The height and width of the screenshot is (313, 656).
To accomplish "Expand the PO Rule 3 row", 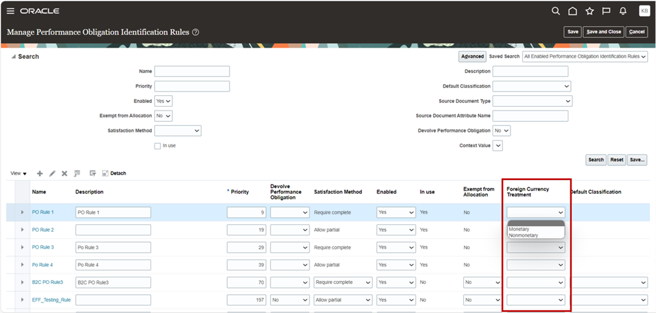I will click(22, 247).
